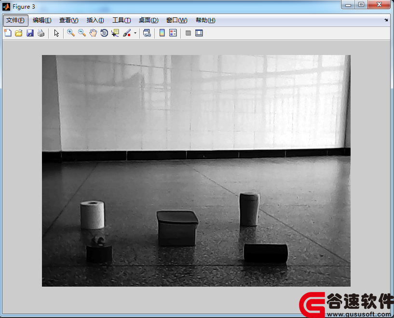Expand the Brush tool color dropdown arrow

click(x=135, y=33)
